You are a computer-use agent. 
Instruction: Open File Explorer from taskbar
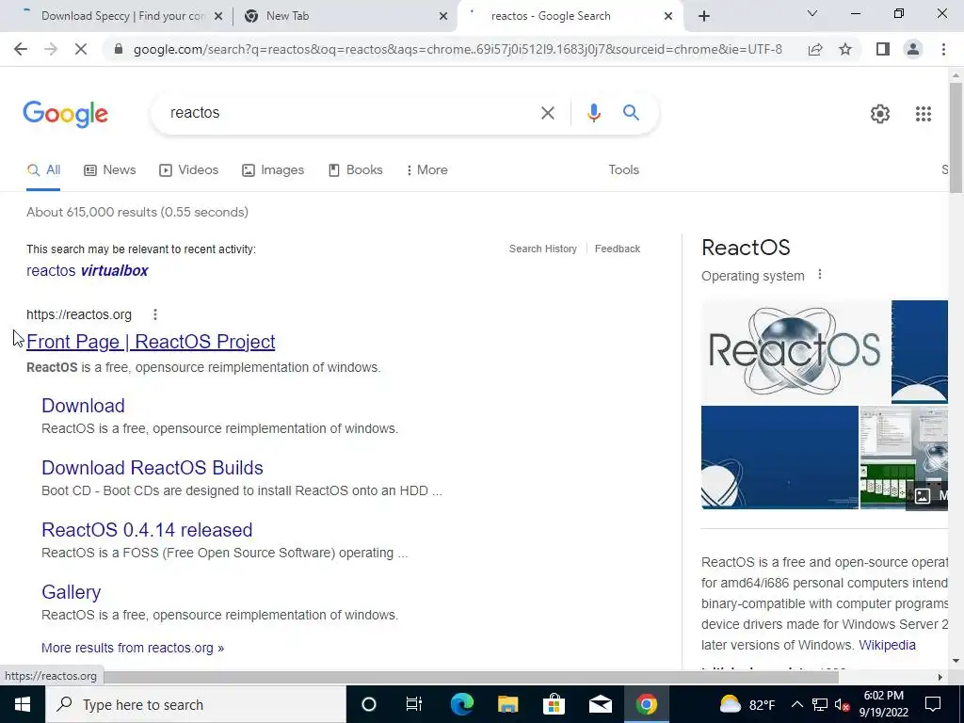click(507, 704)
